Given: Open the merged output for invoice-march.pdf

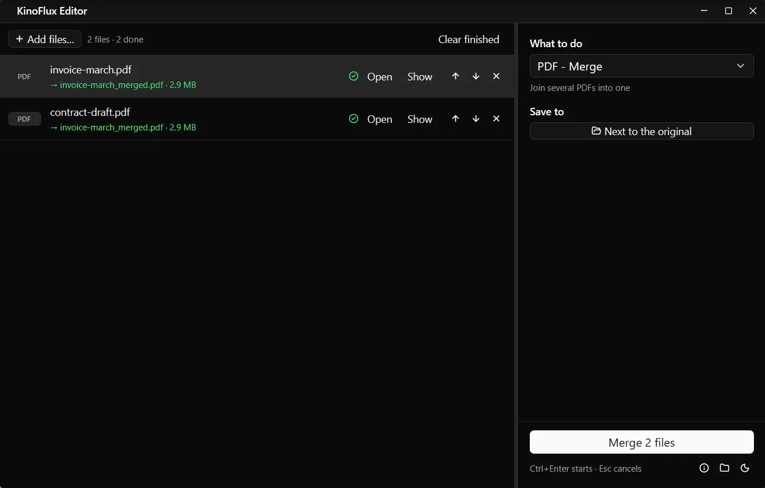Looking at the screenshot, I should (x=380, y=77).
